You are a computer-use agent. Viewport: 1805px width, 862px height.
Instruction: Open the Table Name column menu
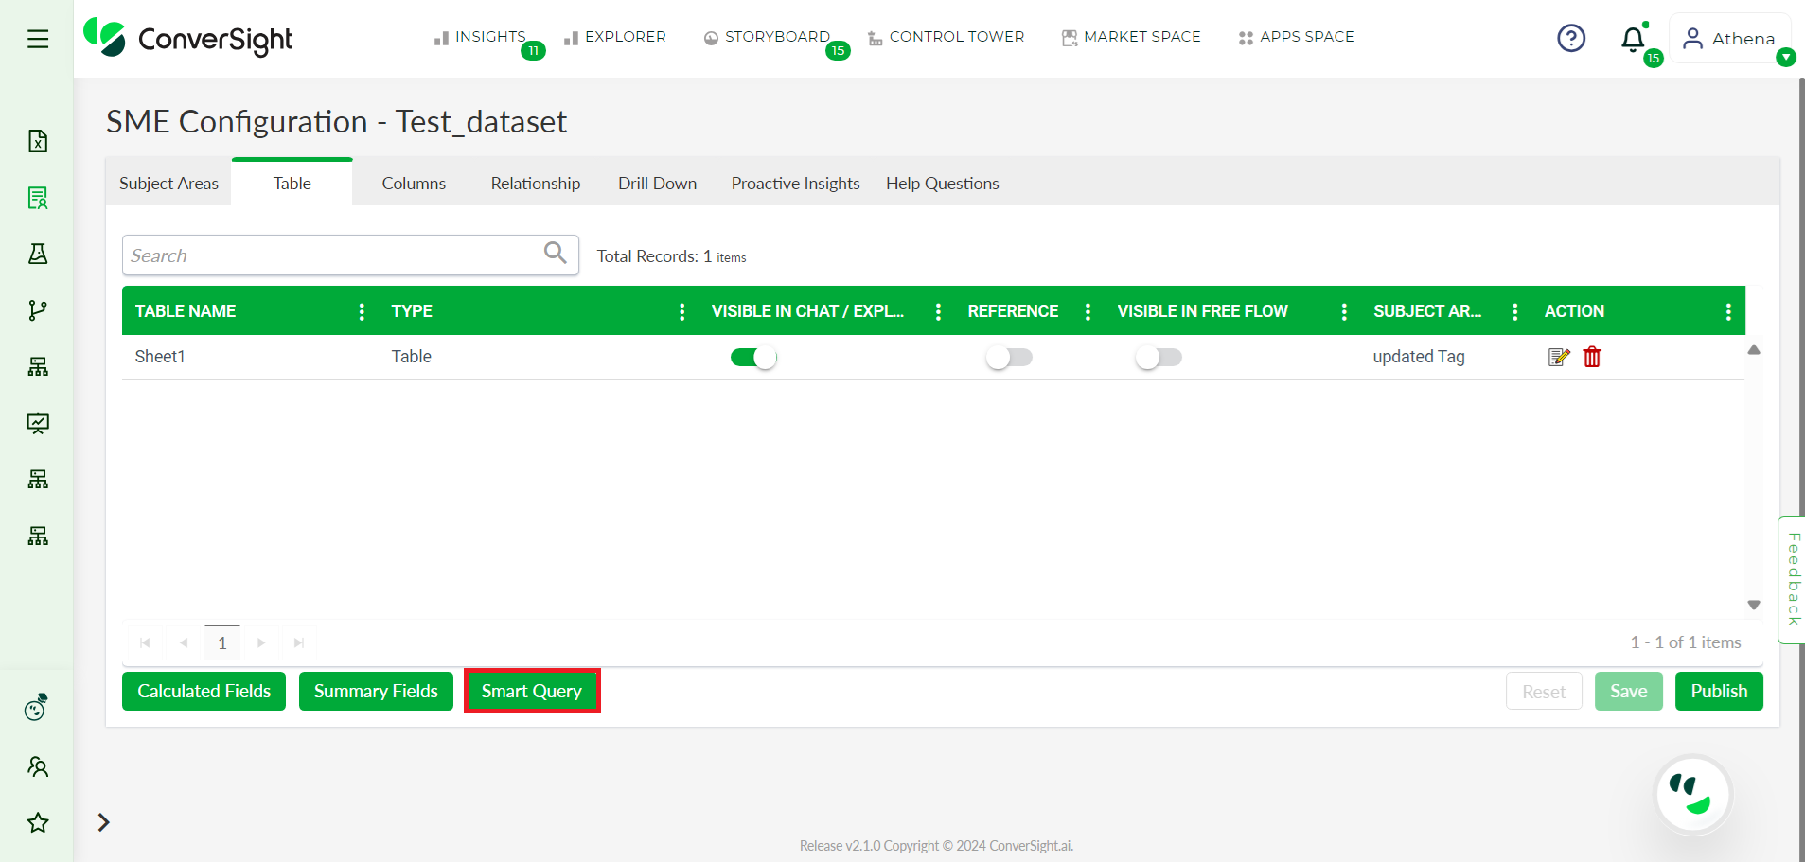coord(362,311)
